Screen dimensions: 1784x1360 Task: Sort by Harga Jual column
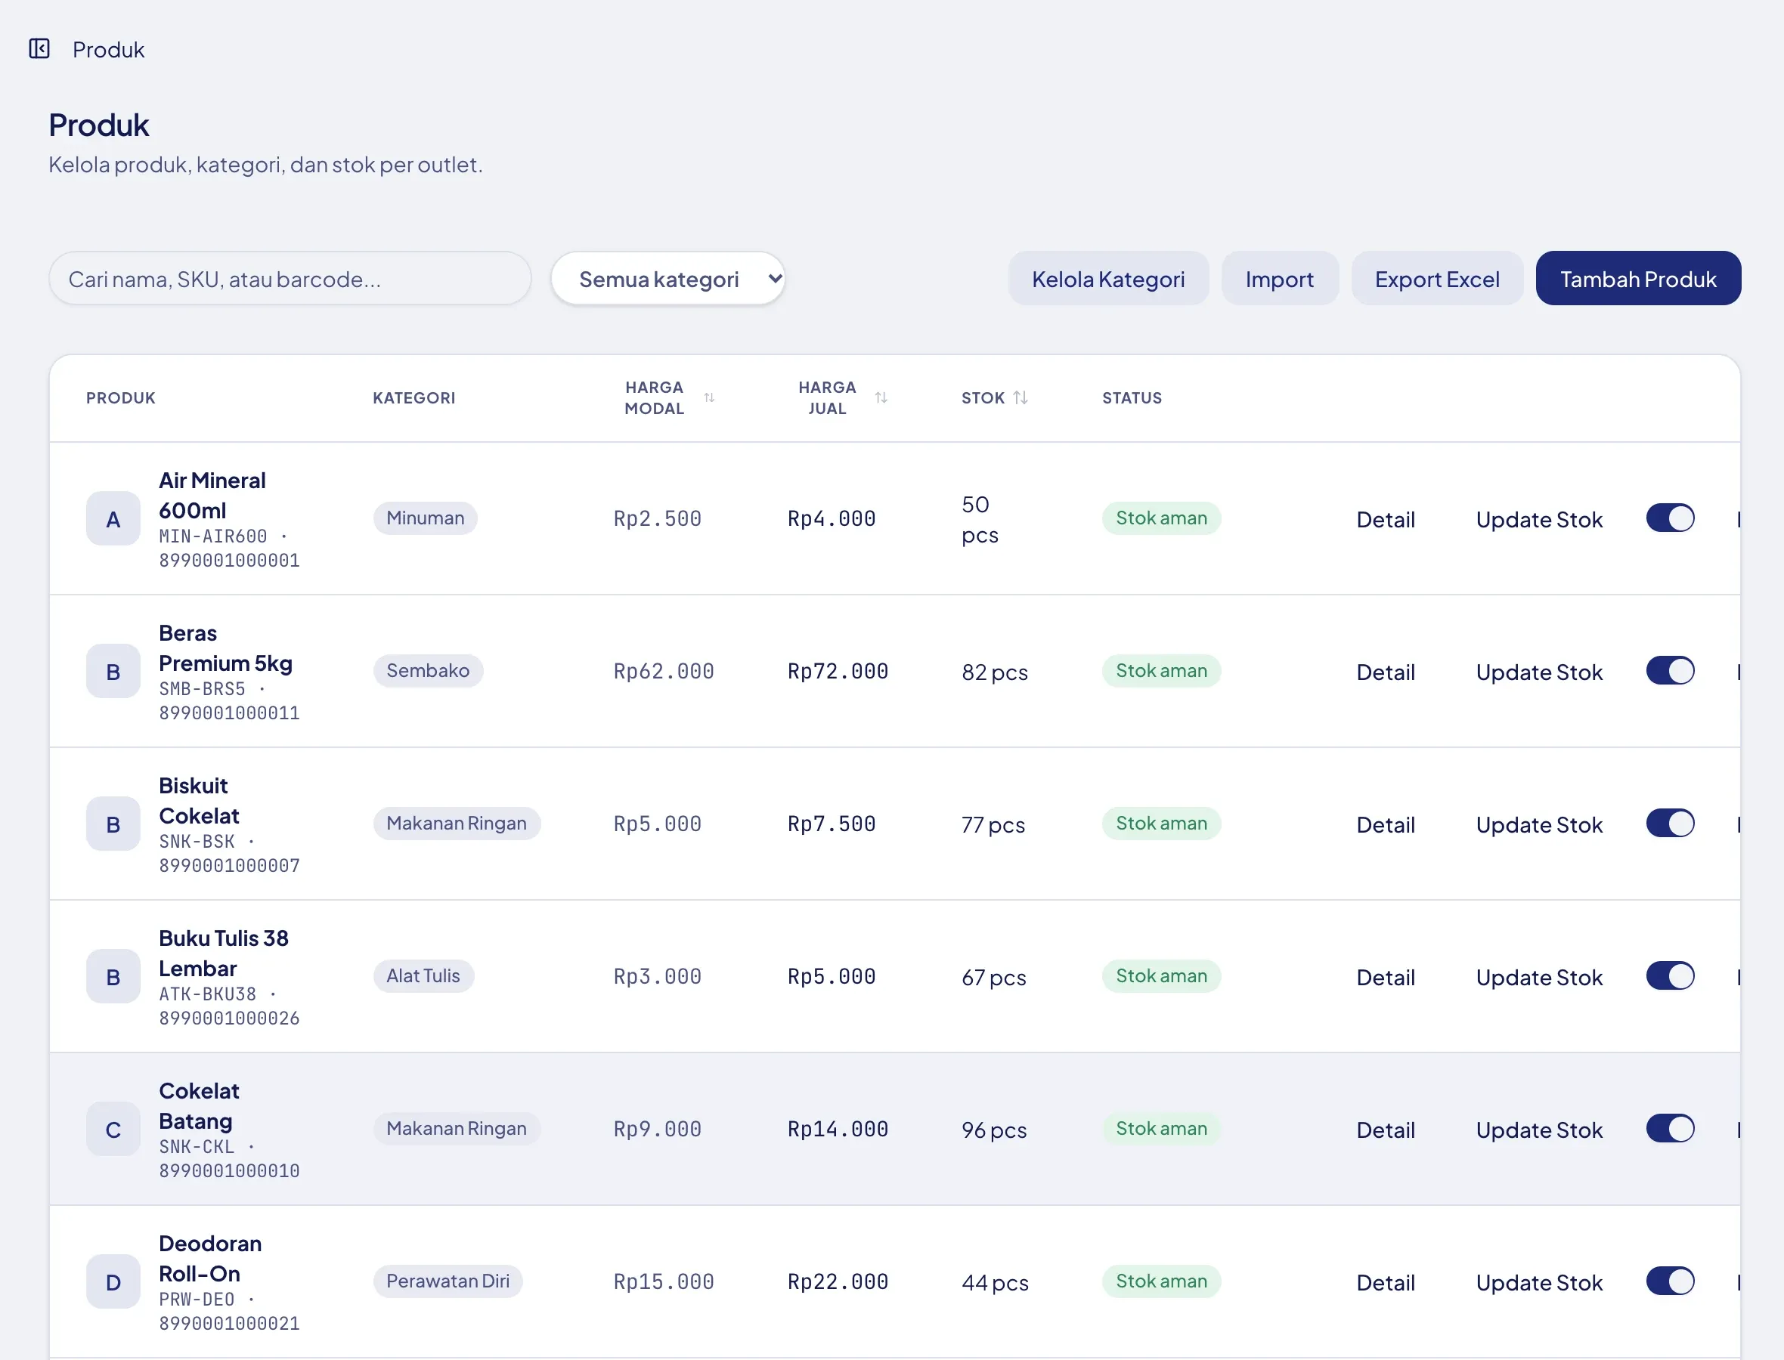pos(881,397)
